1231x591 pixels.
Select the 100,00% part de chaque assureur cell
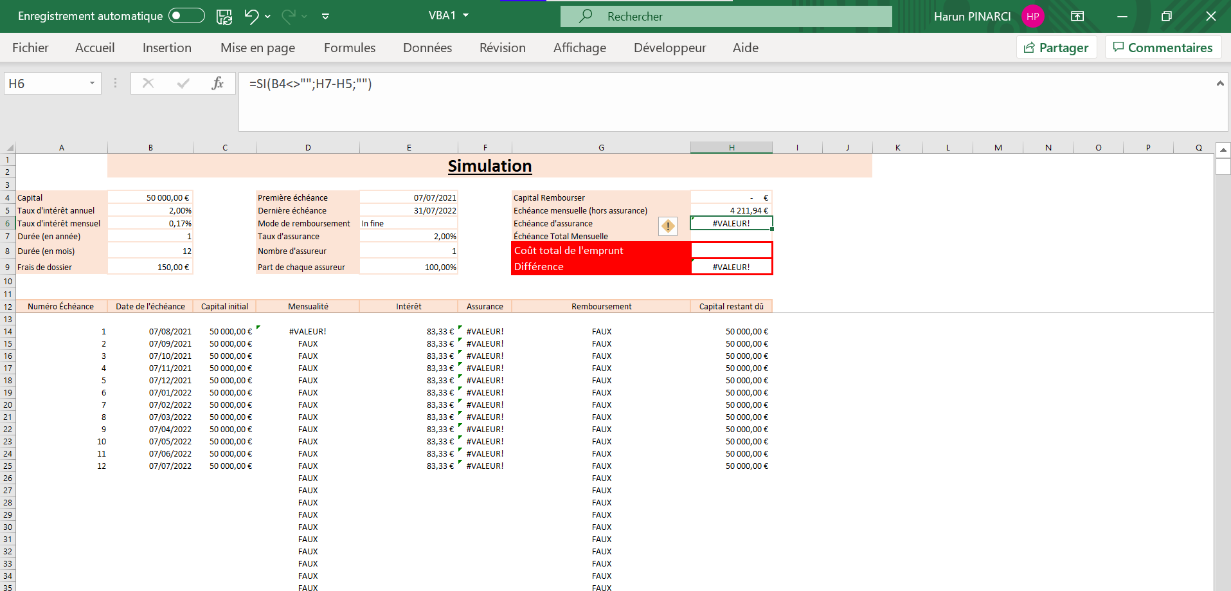pyautogui.click(x=409, y=267)
